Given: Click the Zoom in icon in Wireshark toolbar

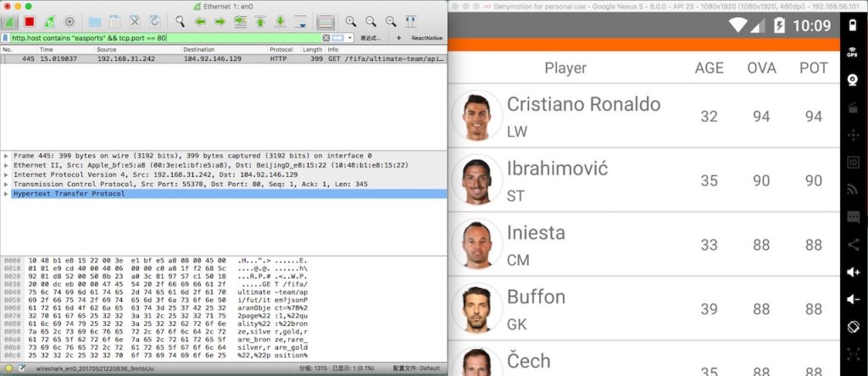Looking at the screenshot, I should pos(351,21).
